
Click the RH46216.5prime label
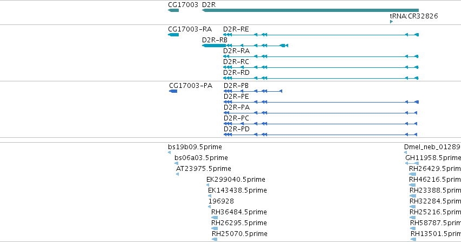click(x=435, y=180)
